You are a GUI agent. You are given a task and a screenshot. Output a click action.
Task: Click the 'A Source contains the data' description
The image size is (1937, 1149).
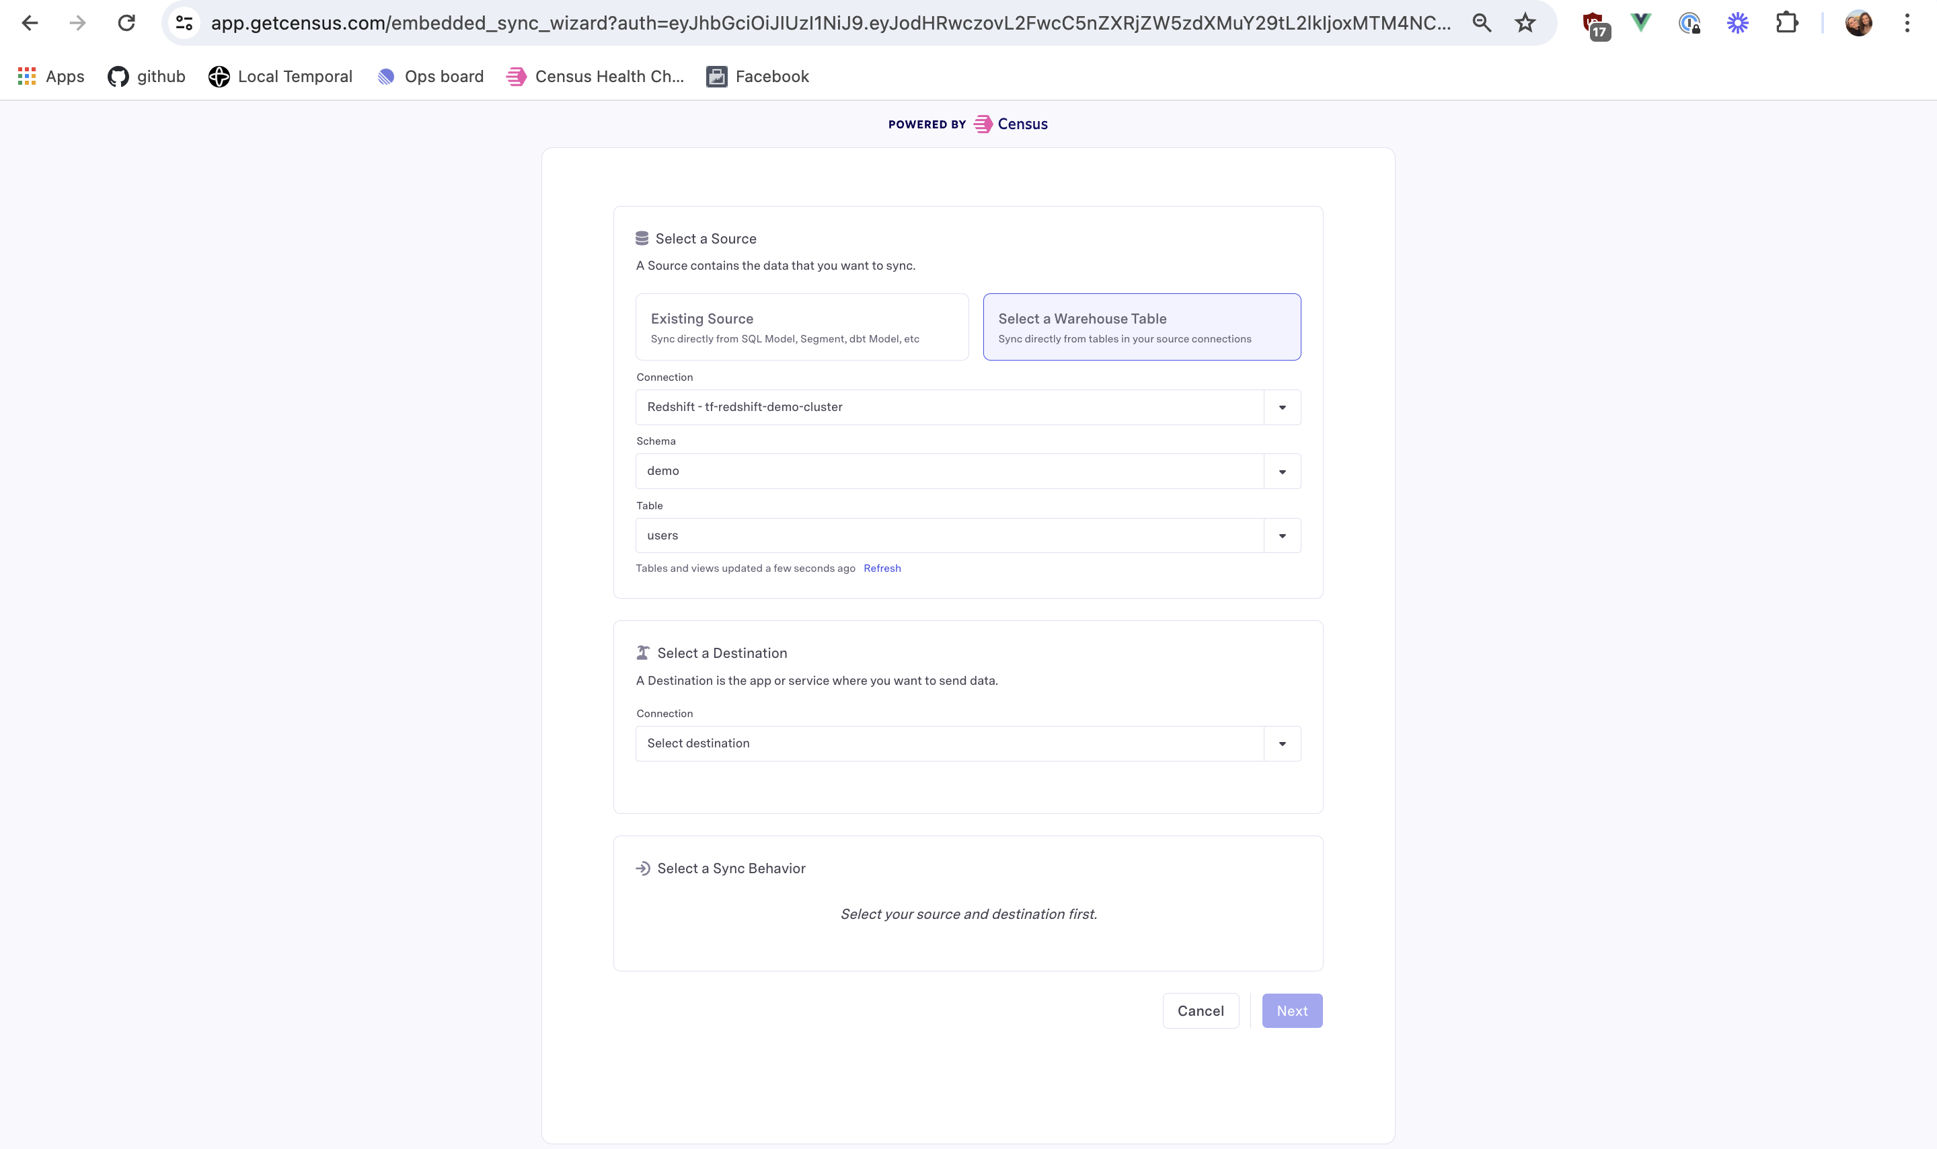click(x=775, y=266)
